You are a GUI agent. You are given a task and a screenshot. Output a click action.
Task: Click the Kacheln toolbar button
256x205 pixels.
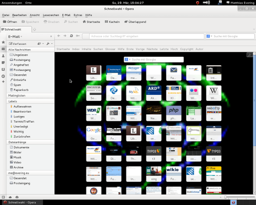tap(112, 22)
